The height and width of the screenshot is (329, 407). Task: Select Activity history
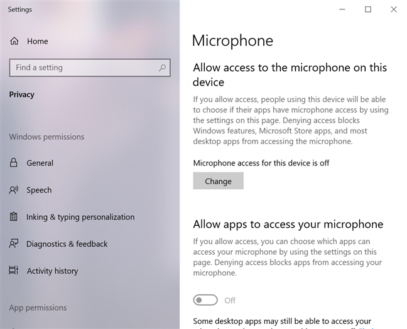tap(52, 270)
